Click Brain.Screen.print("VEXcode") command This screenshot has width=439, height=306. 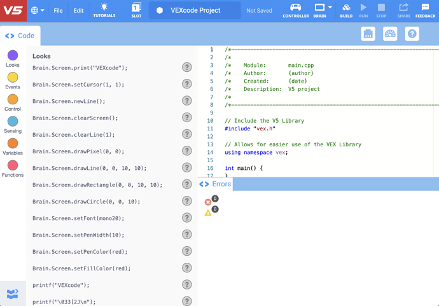coord(80,67)
